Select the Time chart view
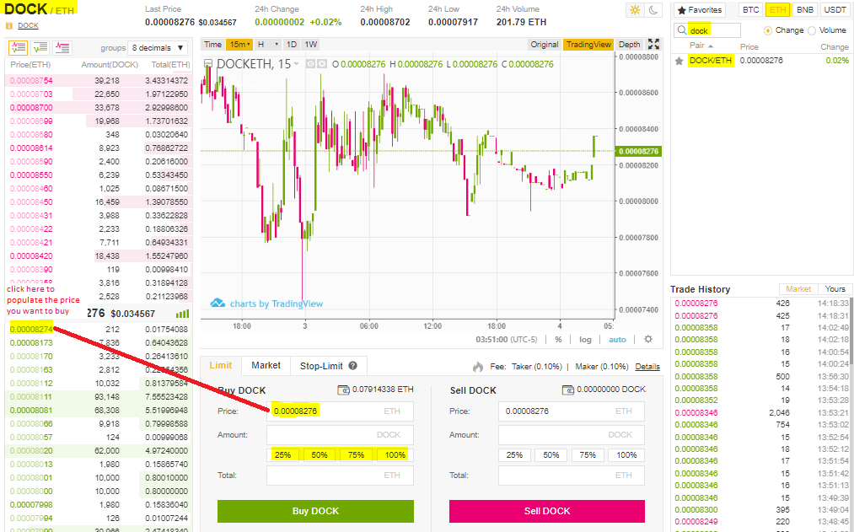Screen dimensions: 854x532 click(x=213, y=45)
